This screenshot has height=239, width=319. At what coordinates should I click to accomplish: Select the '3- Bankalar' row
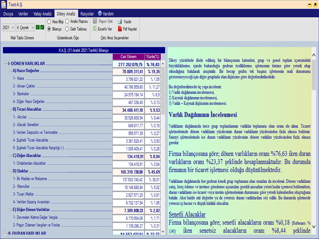pyautogui.click(x=21, y=94)
